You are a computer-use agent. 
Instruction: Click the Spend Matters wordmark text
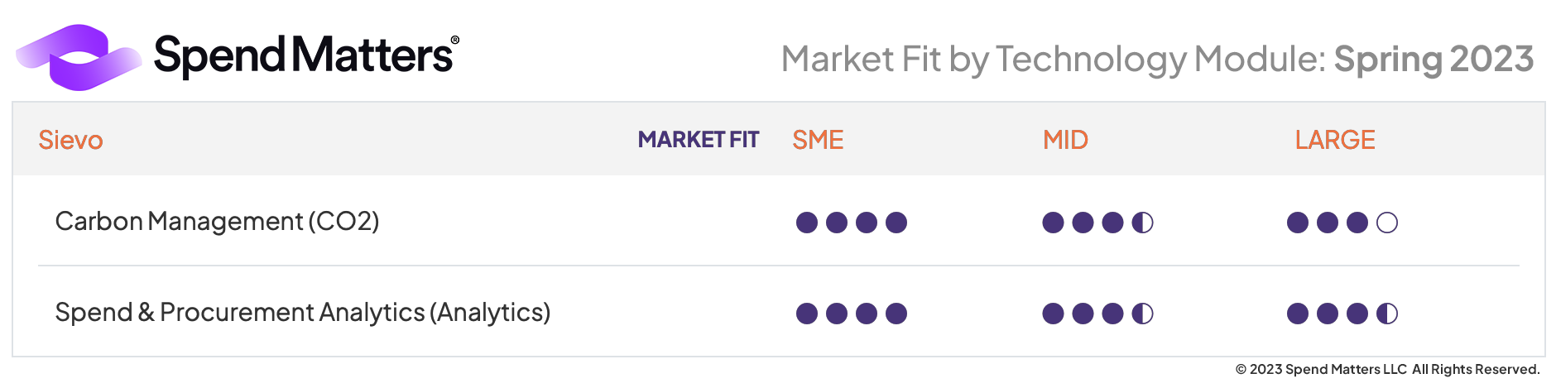tap(305, 56)
